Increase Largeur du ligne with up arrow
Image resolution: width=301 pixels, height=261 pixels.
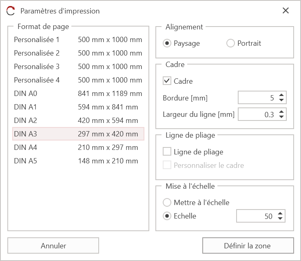281,112
